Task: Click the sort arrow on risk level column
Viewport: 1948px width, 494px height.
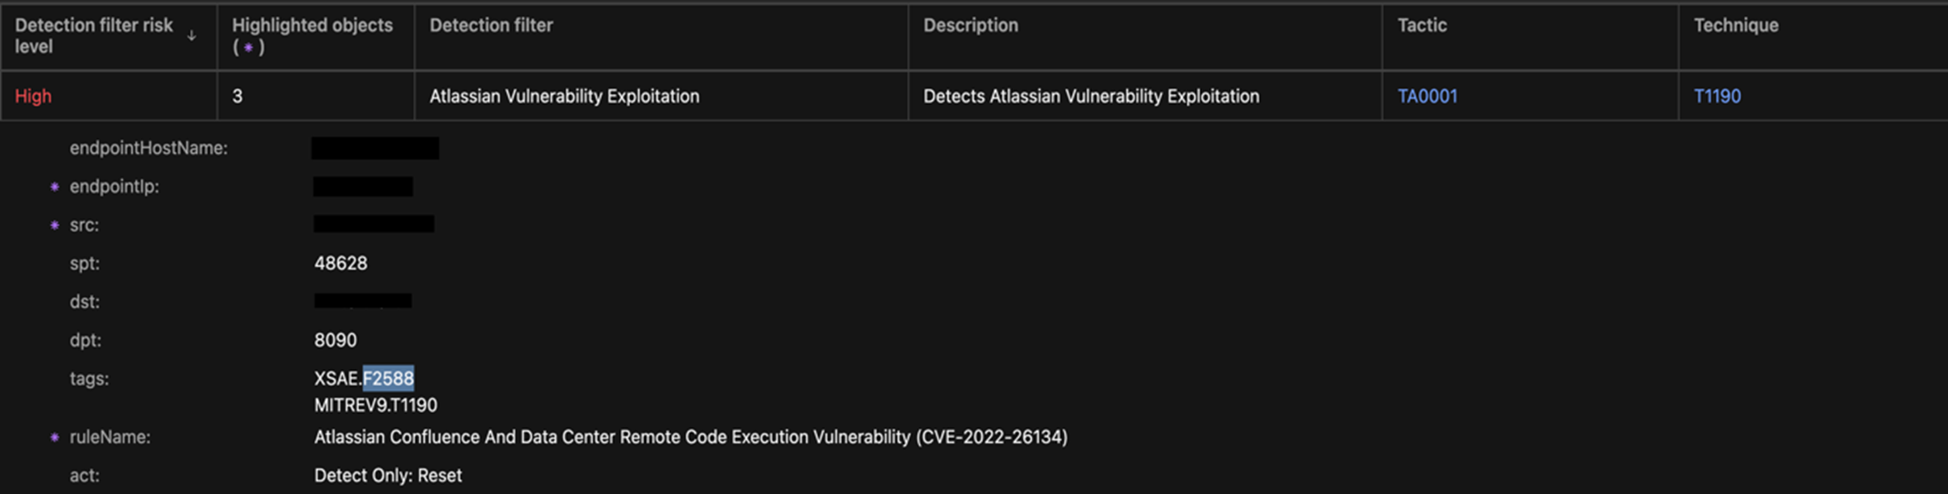Action: (192, 36)
